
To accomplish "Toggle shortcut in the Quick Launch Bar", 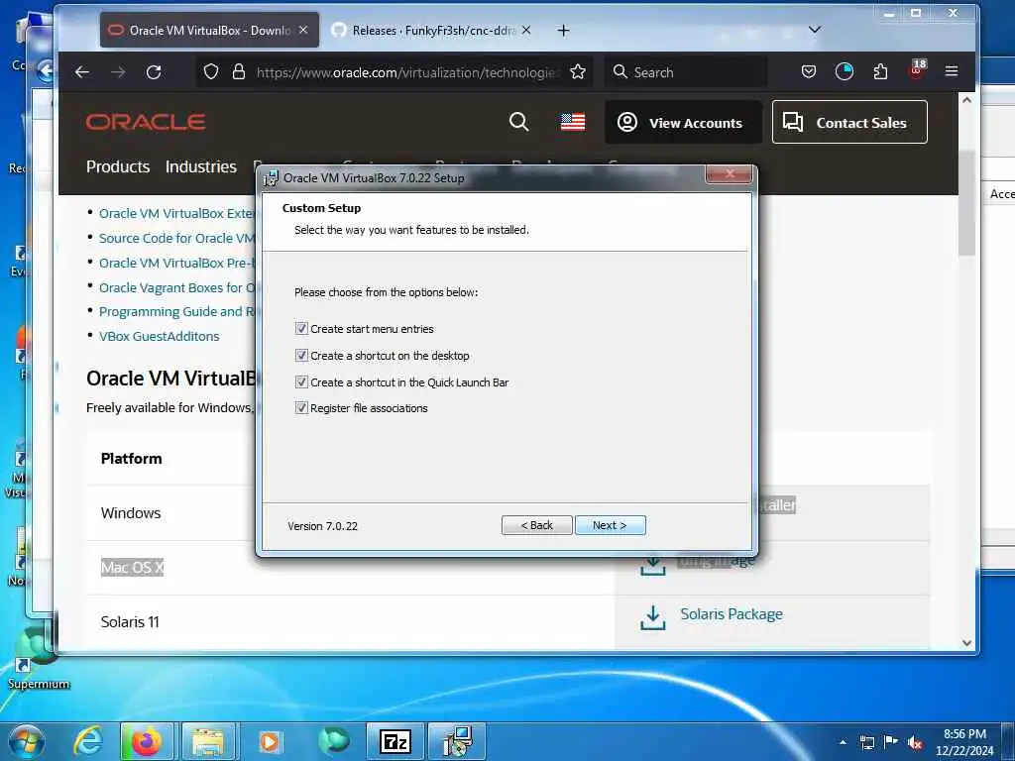I will click(301, 381).
